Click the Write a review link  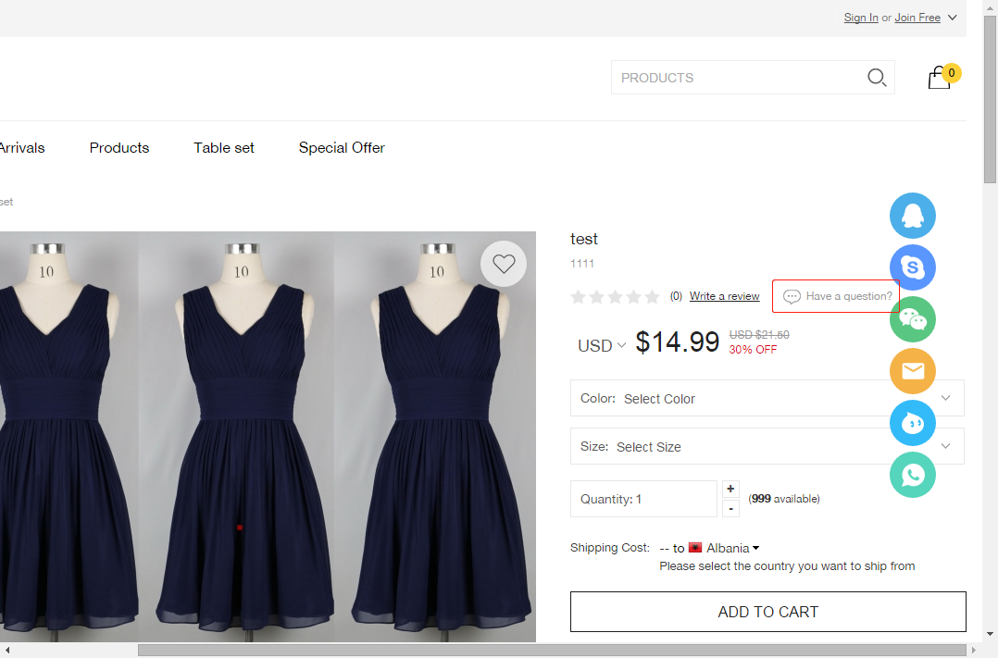pos(724,296)
